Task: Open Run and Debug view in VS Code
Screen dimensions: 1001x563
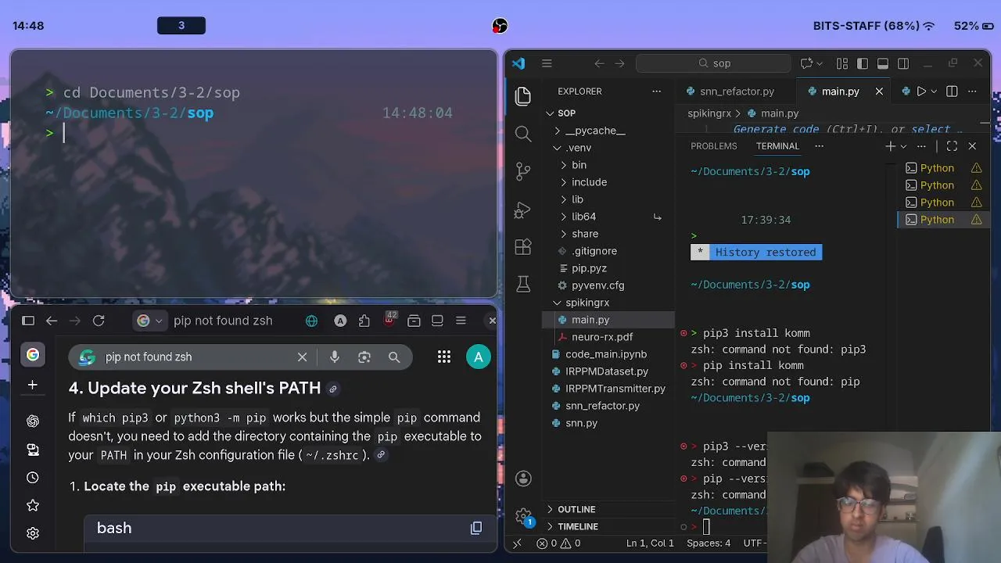Action: point(523,210)
